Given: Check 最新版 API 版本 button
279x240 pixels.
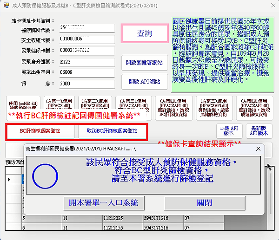Looking at the screenshot, I should [x=259, y=130].
